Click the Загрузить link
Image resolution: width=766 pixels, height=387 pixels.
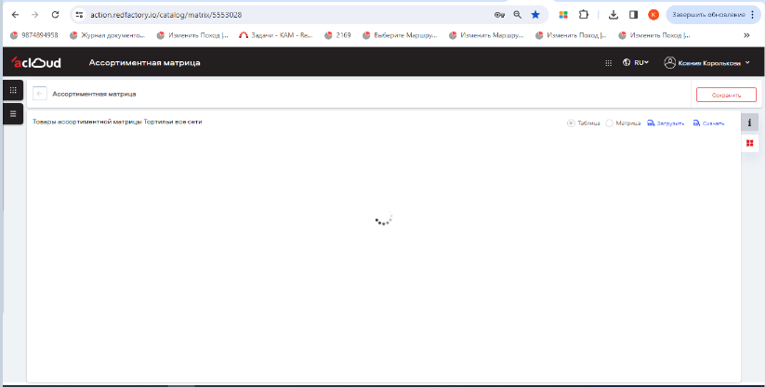click(x=666, y=123)
